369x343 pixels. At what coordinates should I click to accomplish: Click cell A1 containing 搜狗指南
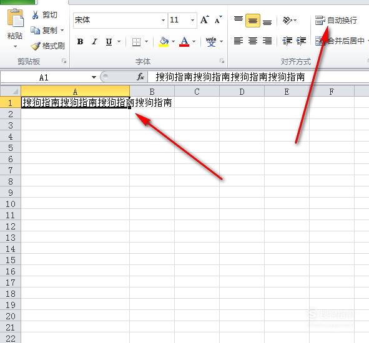(x=76, y=102)
